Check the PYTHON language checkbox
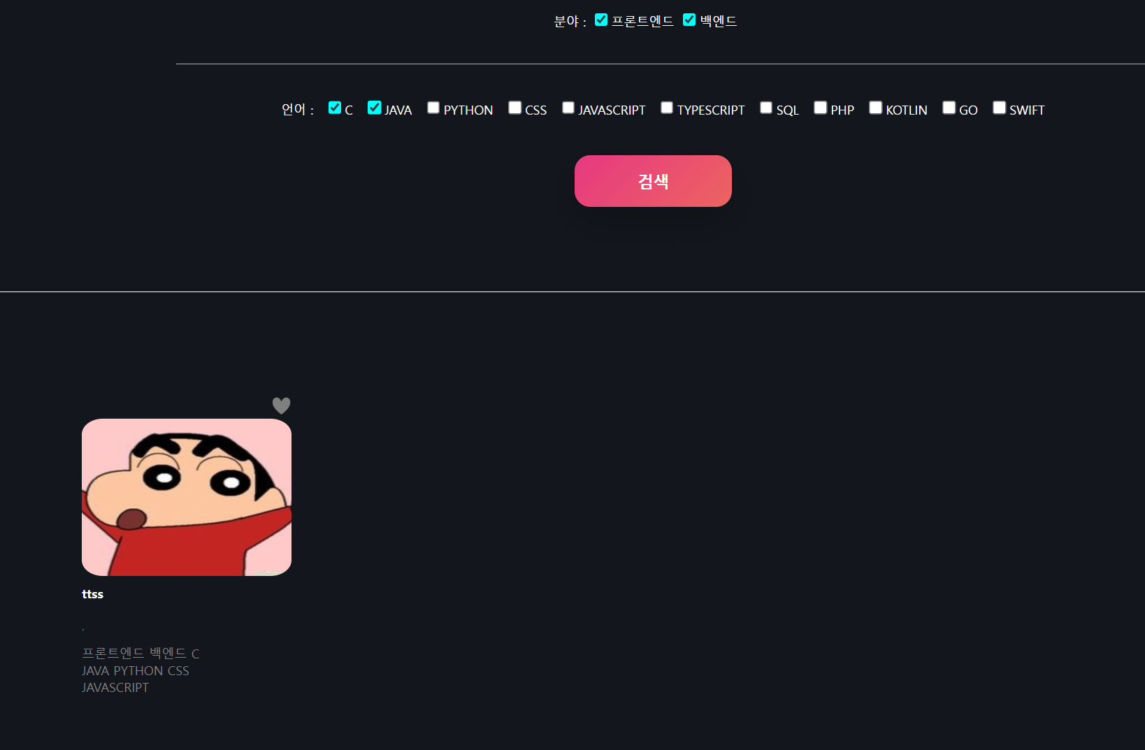Image resolution: width=1145 pixels, height=750 pixels. coord(433,108)
